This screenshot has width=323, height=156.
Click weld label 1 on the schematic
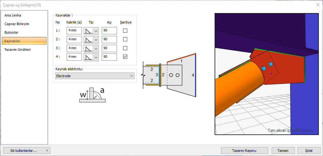(181, 61)
